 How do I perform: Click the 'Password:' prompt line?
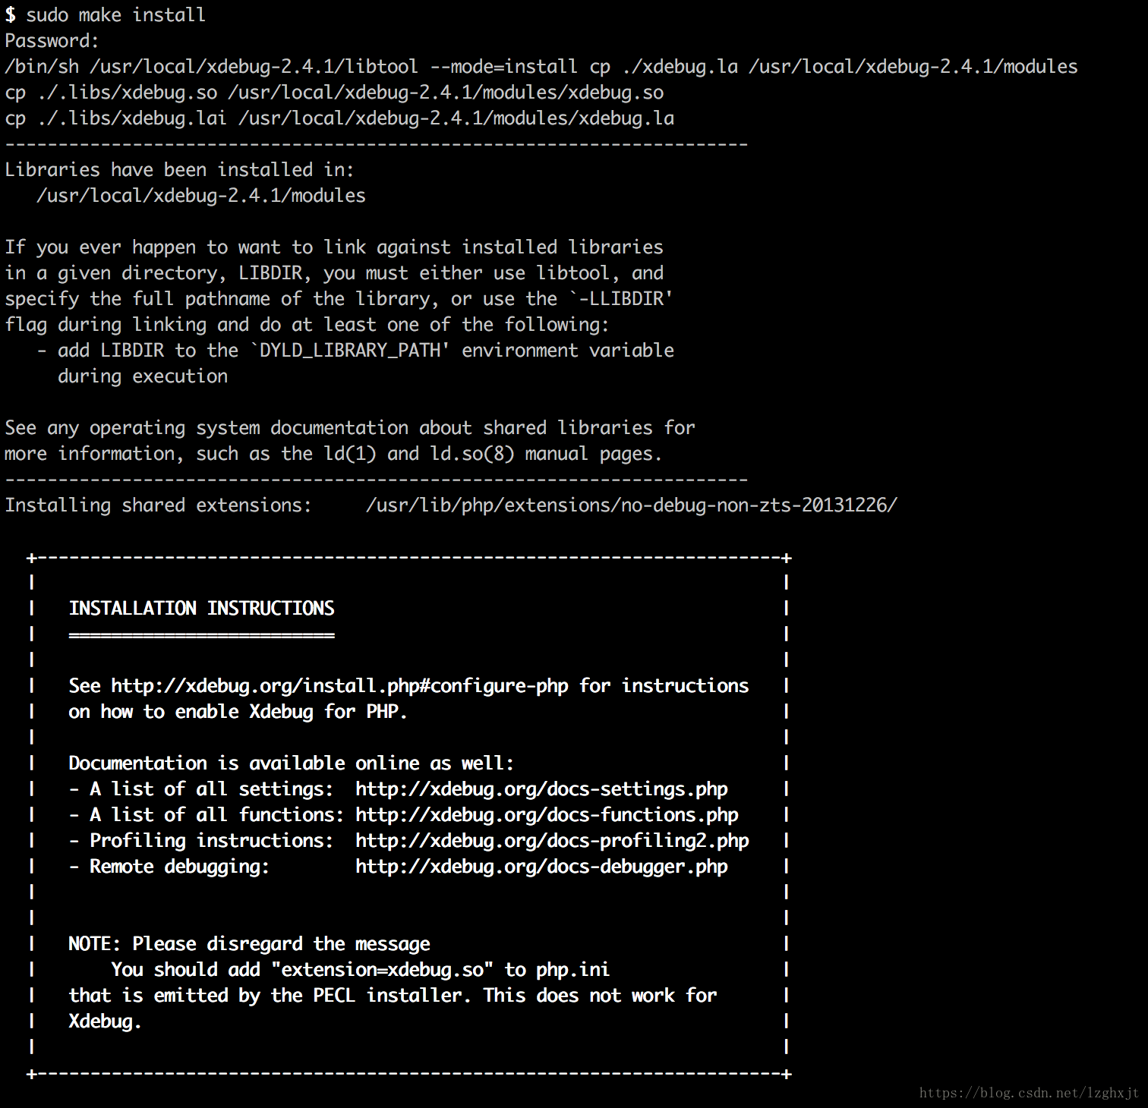(52, 41)
